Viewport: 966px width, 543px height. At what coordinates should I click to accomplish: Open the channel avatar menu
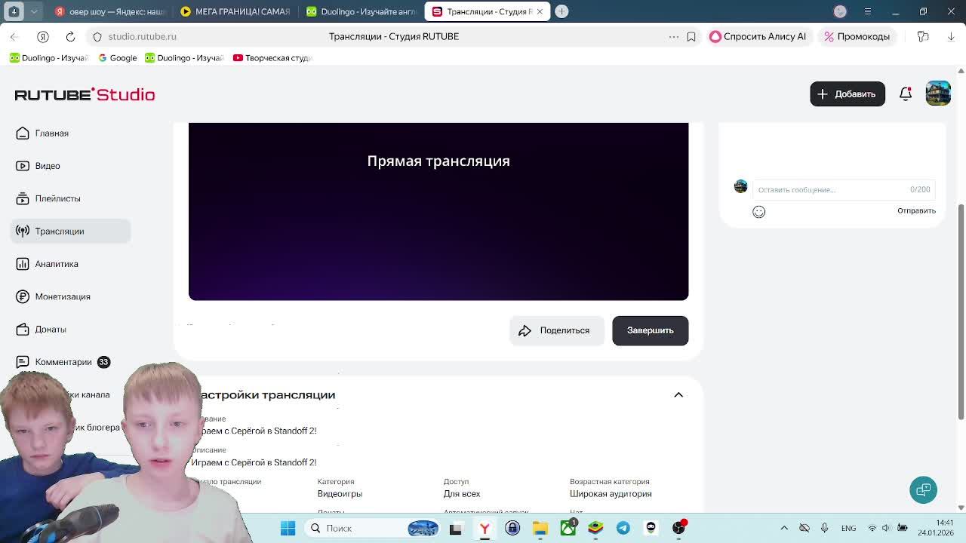(938, 94)
